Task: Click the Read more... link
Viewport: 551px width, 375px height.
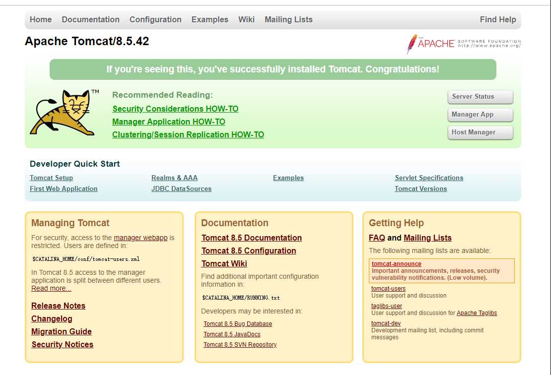Action: [51, 289]
